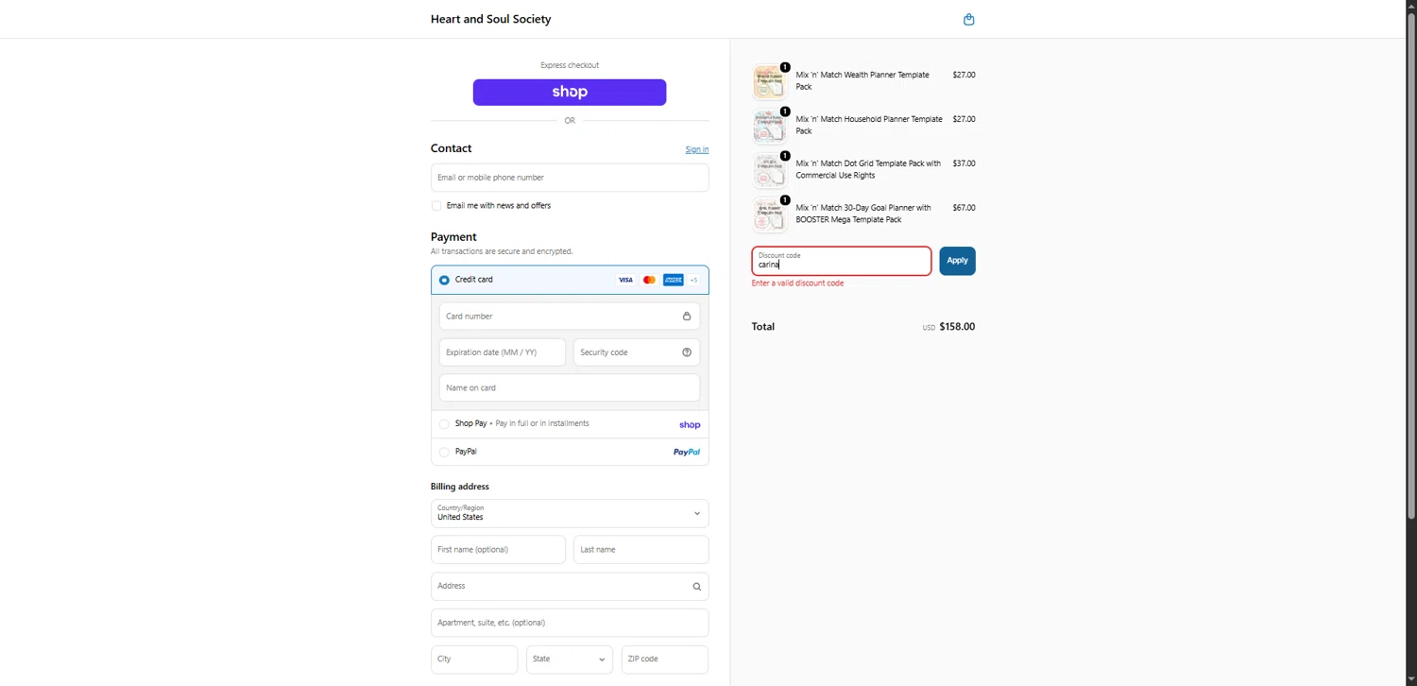Click the PayPal logo icon
Image resolution: width=1417 pixels, height=686 pixels.
[687, 453]
